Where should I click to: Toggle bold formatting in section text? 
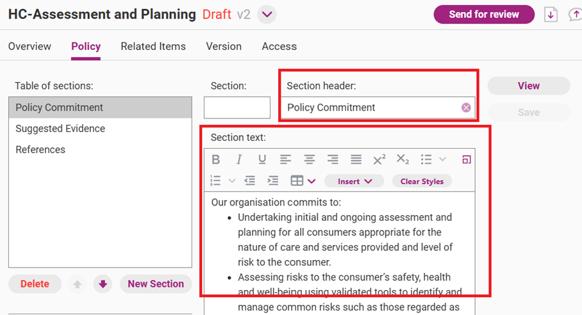point(216,160)
